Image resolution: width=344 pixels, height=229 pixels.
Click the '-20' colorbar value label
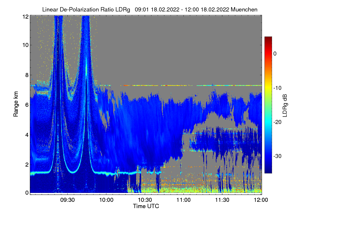click(277, 122)
